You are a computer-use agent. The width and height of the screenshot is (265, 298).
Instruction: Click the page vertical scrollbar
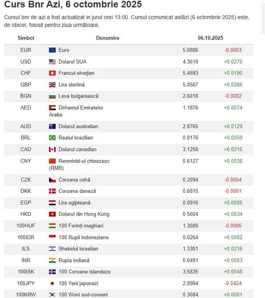(x=263, y=18)
